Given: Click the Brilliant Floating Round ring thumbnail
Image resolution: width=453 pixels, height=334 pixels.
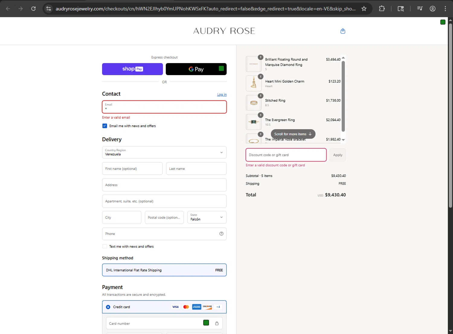Looking at the screenshot, I should pos(254,64).
